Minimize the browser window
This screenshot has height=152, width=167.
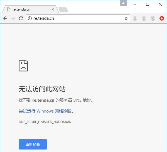(x=135, y=4)
